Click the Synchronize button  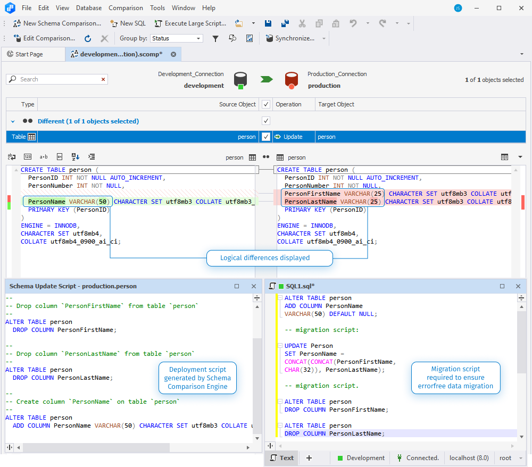point(290,38)
